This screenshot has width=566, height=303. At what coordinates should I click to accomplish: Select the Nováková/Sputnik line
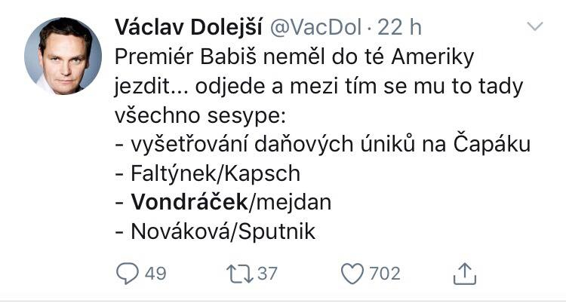(215, 232)
